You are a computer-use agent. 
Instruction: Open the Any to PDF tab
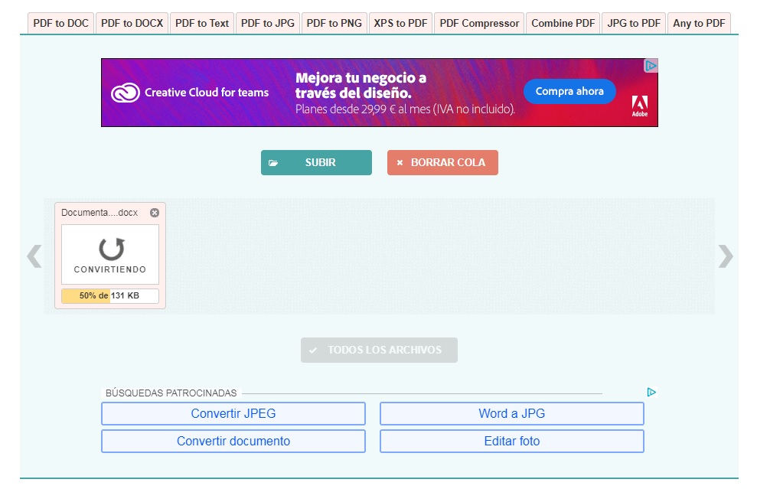(699, 23)
